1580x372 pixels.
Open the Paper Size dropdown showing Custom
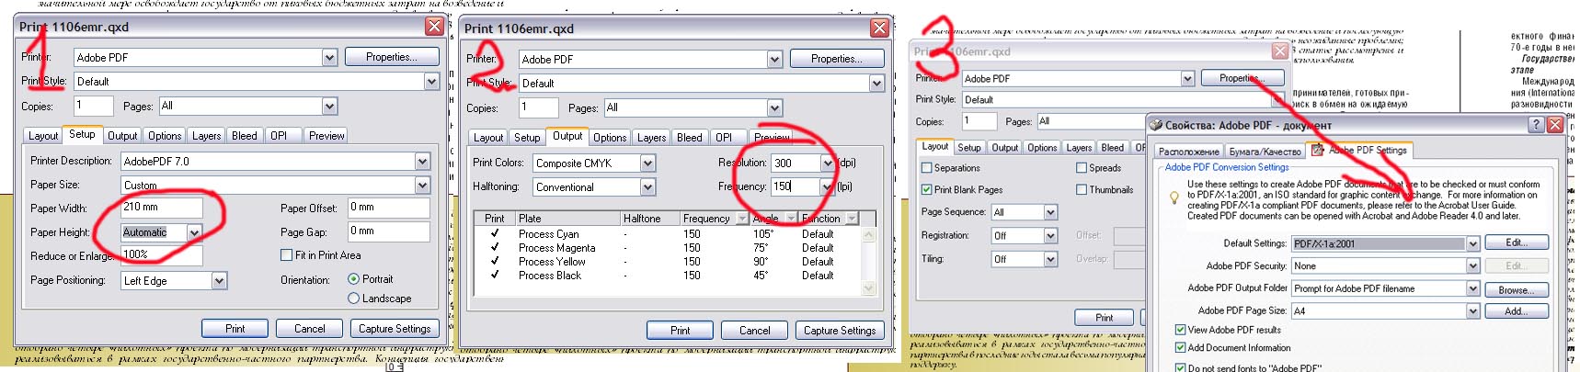(422, 186)
